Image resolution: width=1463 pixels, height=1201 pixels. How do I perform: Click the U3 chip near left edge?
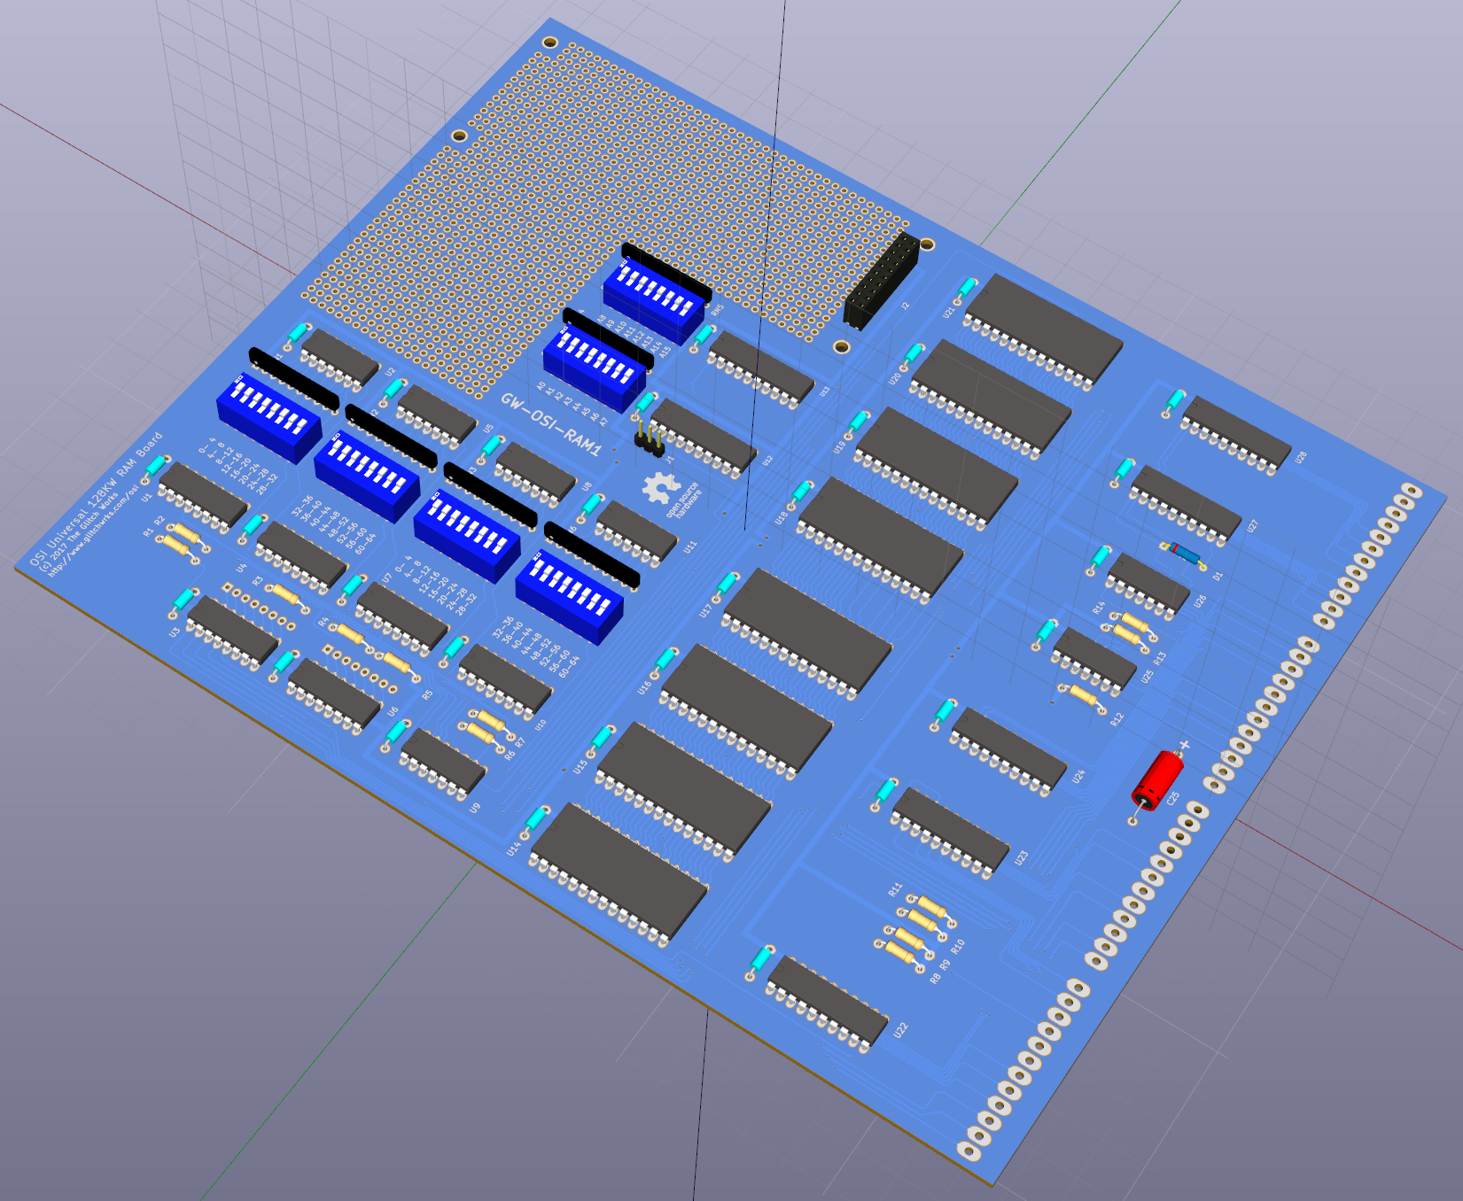tap(233, 629)
